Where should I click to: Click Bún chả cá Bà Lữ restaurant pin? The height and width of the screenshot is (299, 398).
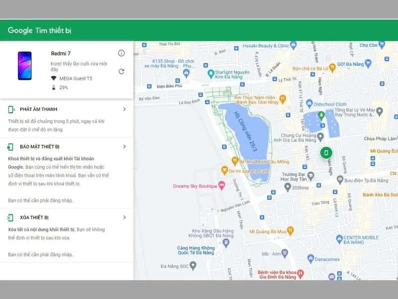pos(332,68)
